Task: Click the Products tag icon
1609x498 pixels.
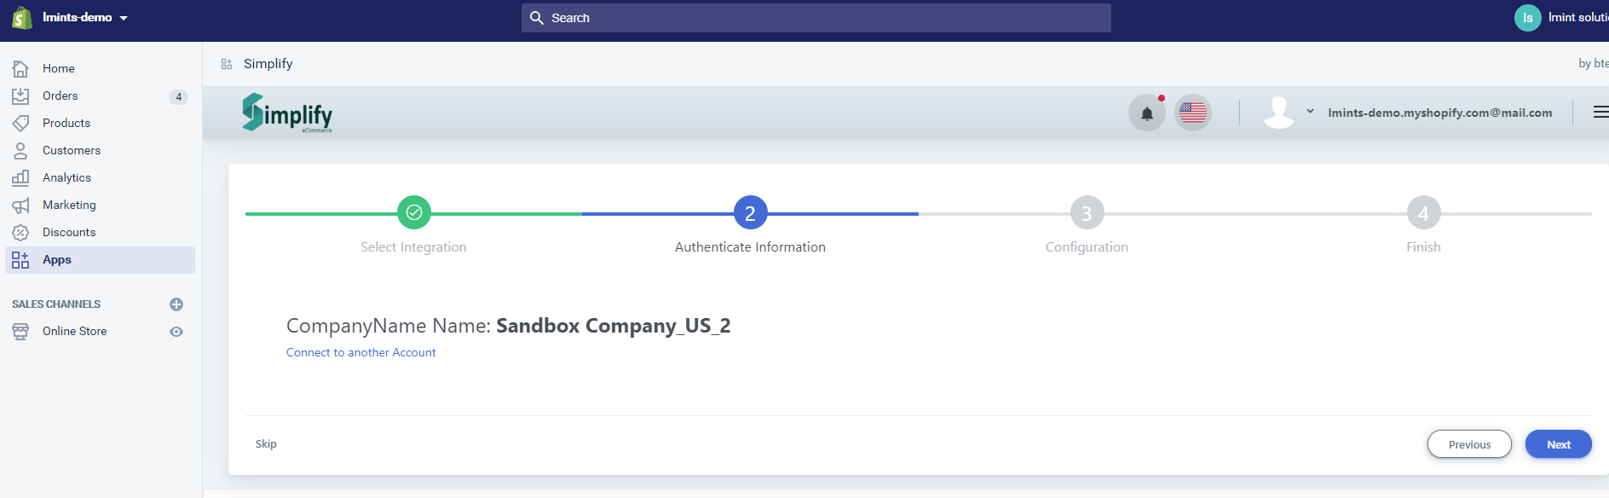Action: click(x=20, y=123)
